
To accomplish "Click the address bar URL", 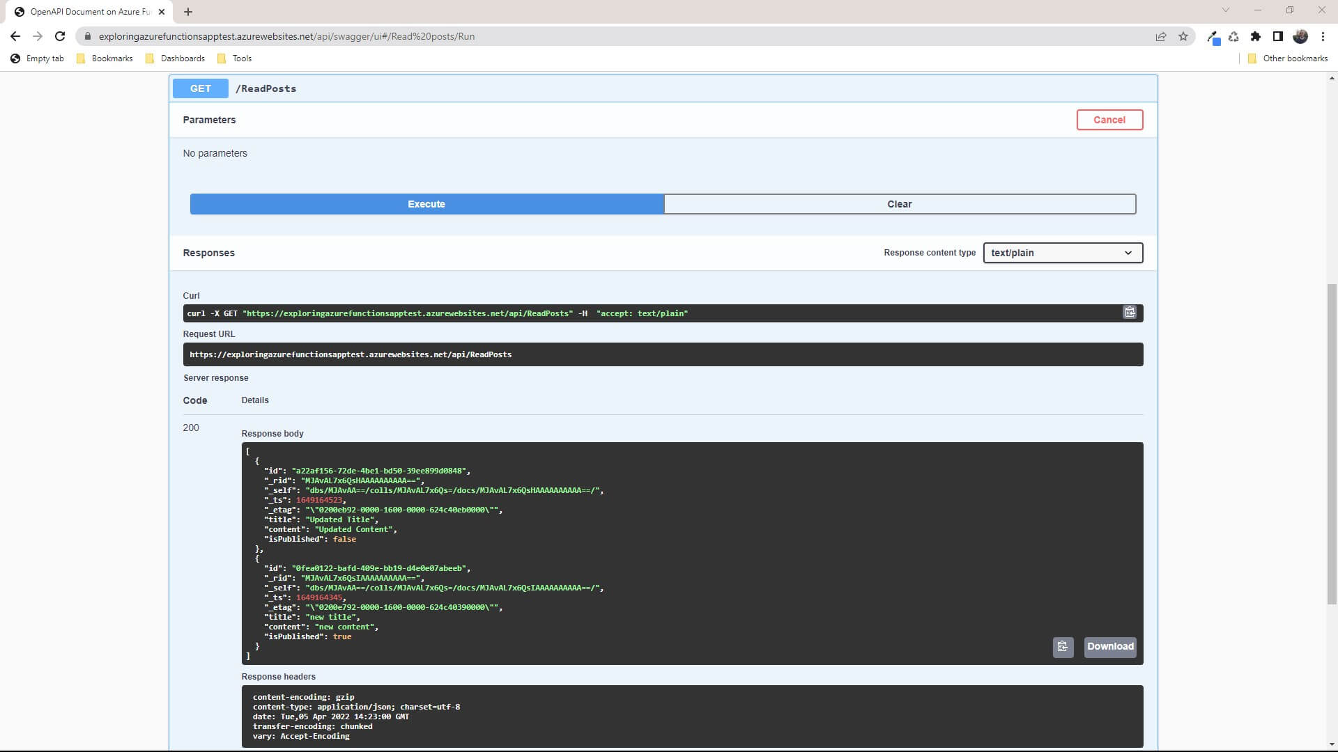I will (x=286, y=36).
